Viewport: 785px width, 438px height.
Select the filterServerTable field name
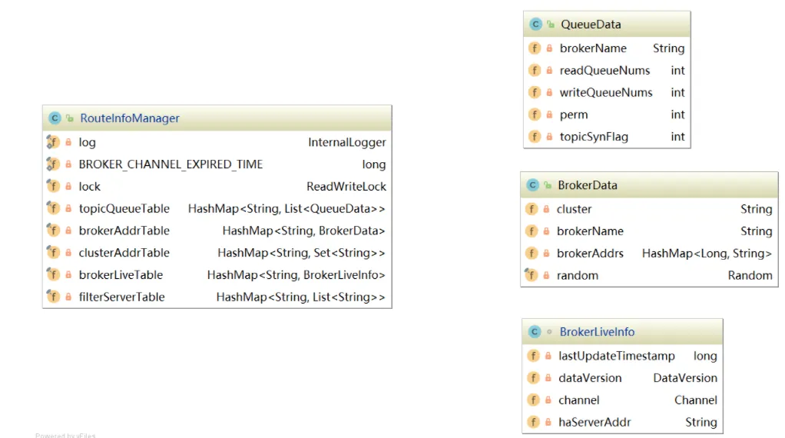(x=121, y=297)
